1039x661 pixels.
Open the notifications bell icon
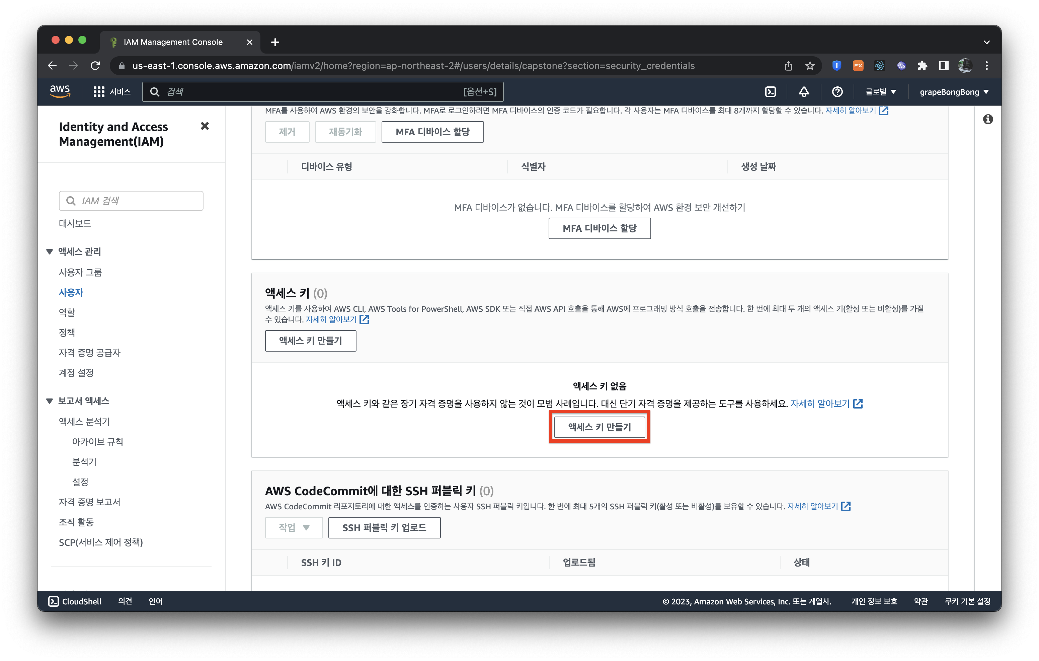point(803,91)
